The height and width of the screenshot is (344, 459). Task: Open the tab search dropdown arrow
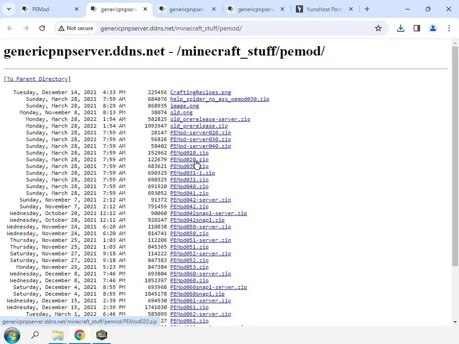tap(9, 9)
